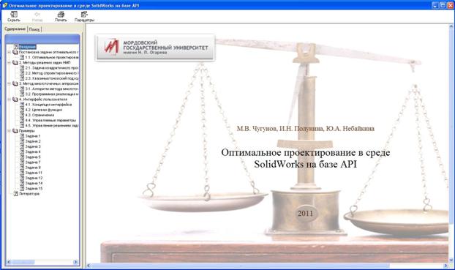Viewport: 455px width, 270px height.
Task: Collapse chapter 4 Интерфейс пользователя node
Action: tap(9, 100)
